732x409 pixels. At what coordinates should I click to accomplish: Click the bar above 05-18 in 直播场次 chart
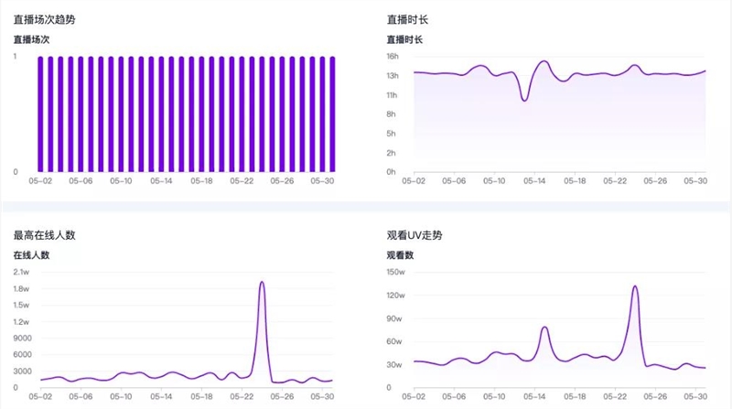(201, 114)
